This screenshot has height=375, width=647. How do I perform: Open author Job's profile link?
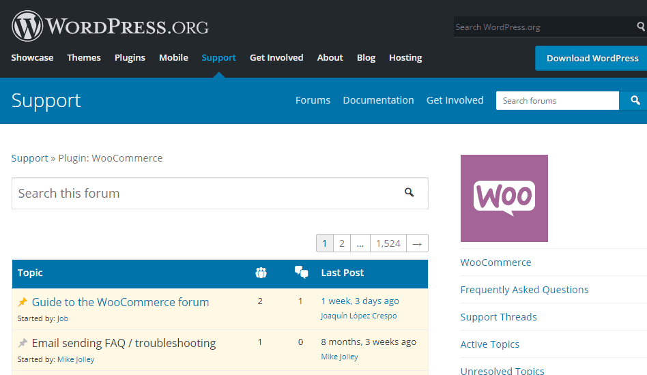pos(63,318)
